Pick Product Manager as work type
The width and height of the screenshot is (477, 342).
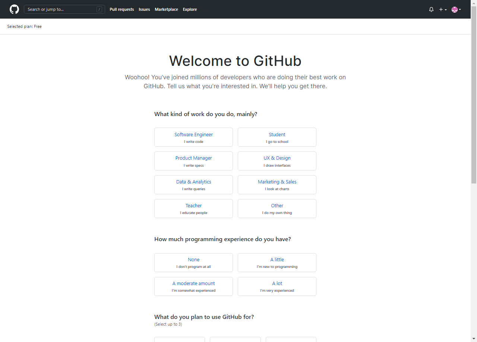pos(193,161)
